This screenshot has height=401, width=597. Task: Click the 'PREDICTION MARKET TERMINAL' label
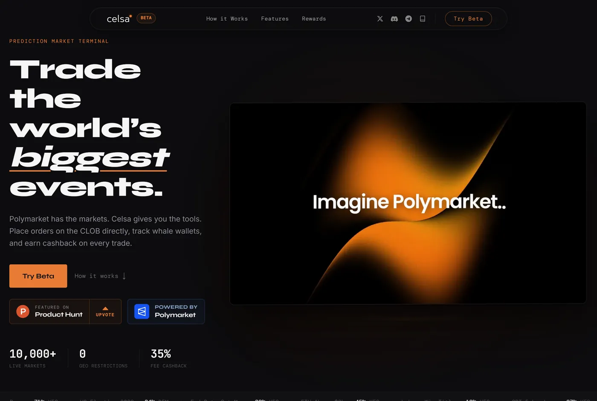(59, 41)
